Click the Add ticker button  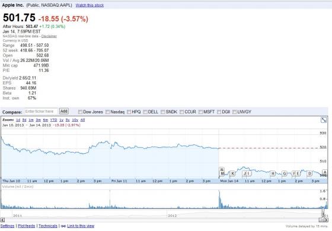pos(64,111)
